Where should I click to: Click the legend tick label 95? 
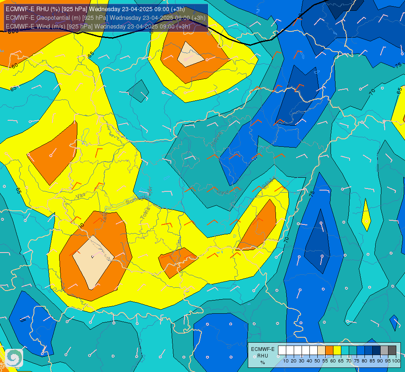pos(388,361)
